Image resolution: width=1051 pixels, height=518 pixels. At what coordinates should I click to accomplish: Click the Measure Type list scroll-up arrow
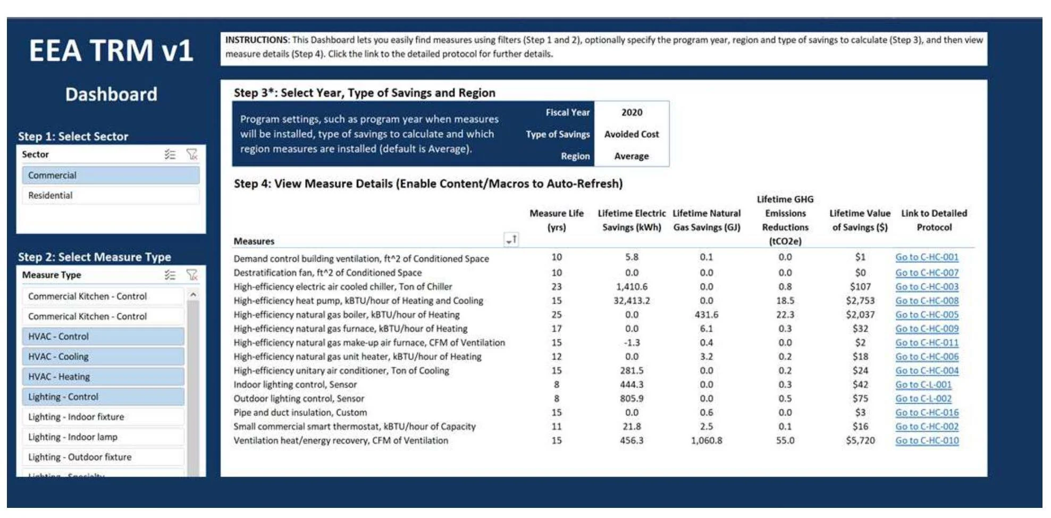194,294
